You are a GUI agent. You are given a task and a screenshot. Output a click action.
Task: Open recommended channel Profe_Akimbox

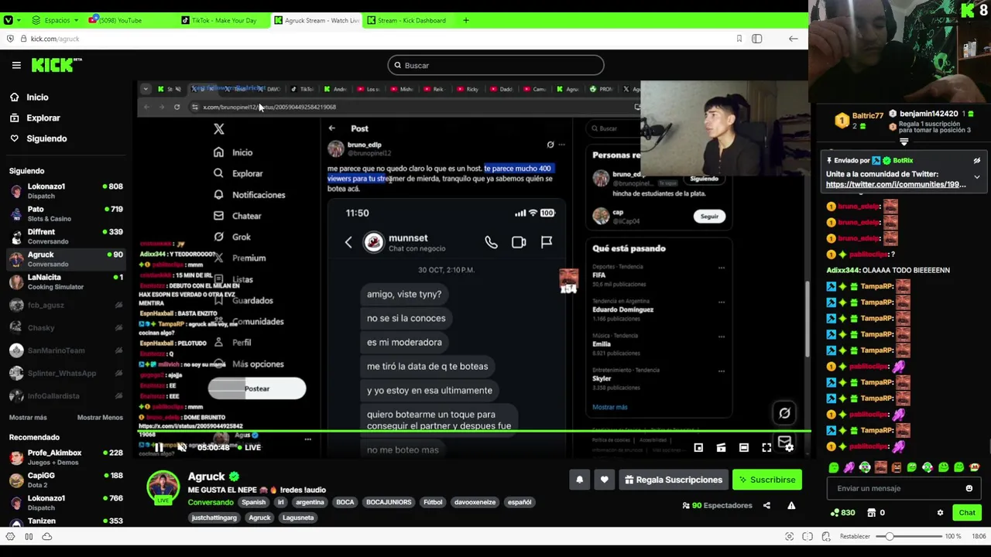[x=66, y=456]
